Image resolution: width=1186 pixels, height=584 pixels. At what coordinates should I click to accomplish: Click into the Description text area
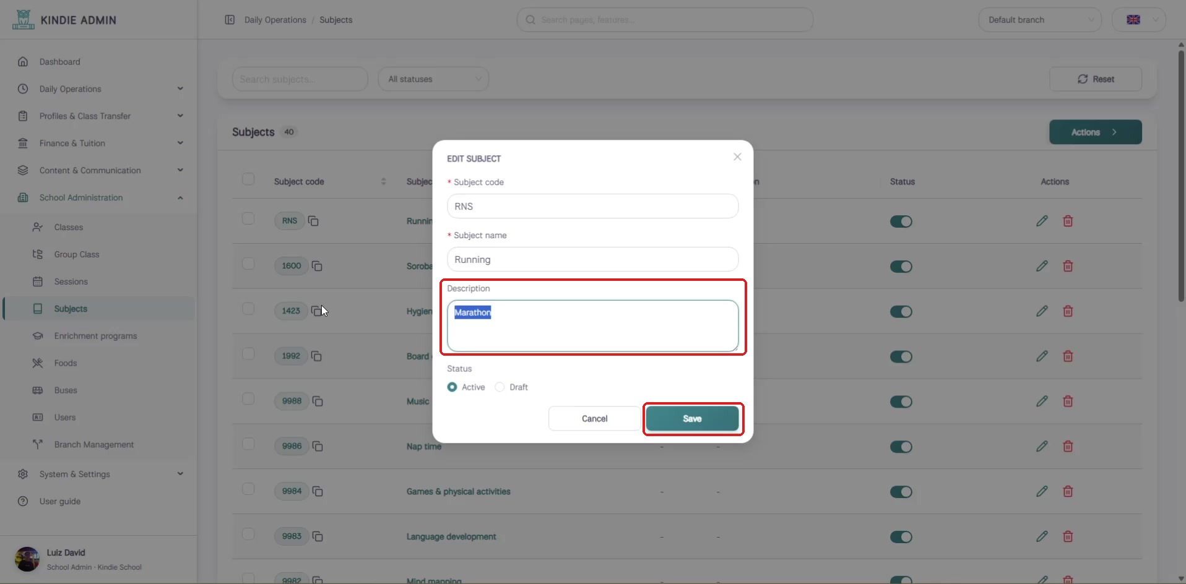(x=592, y=326)
